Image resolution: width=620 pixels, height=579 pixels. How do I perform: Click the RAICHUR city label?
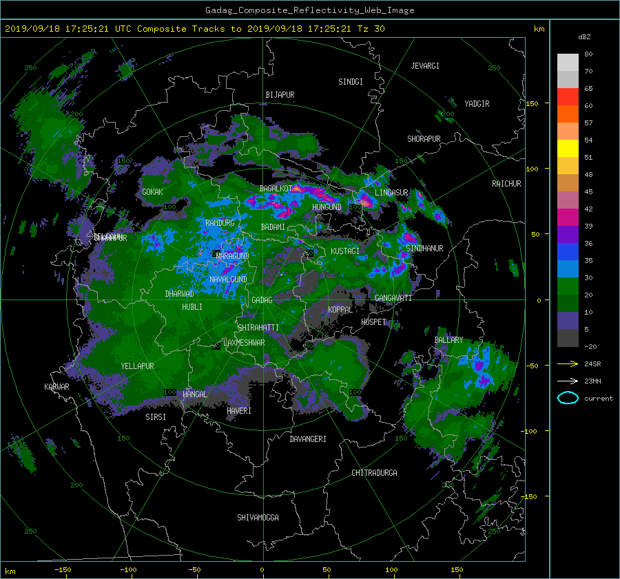[x=506, y=184]
